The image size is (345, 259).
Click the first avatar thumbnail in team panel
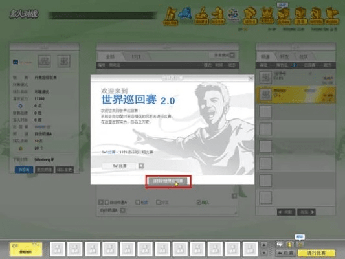point(44,61)
